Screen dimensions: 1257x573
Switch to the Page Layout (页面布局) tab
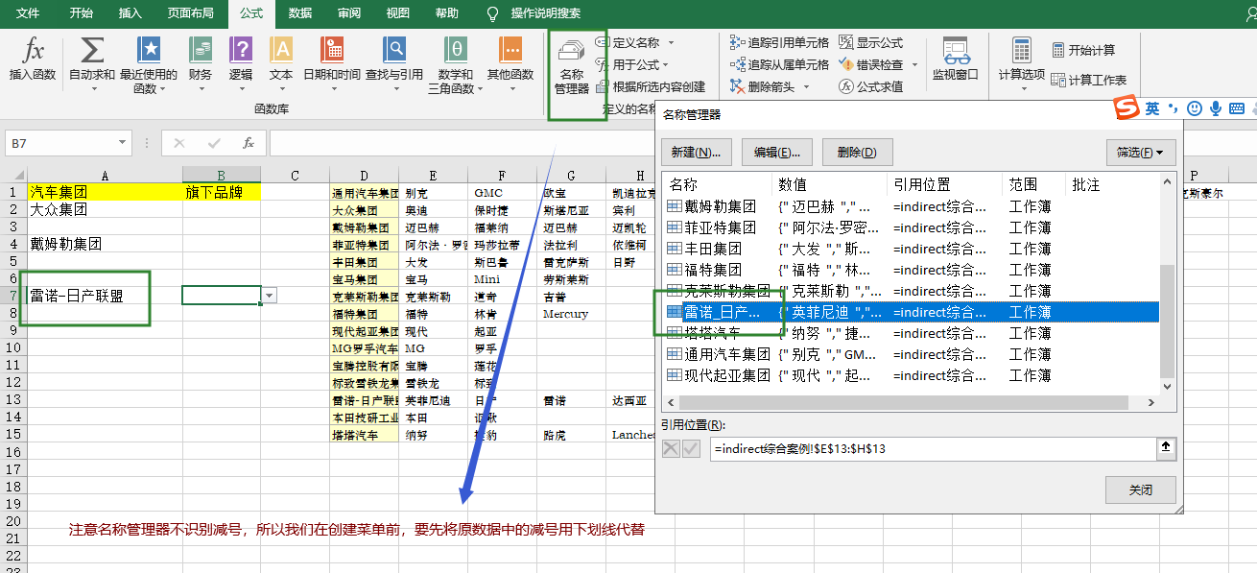coord(191,13)
